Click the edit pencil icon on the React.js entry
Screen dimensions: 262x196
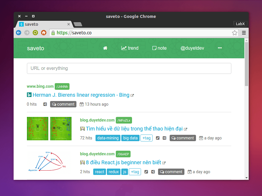point(146,172)
